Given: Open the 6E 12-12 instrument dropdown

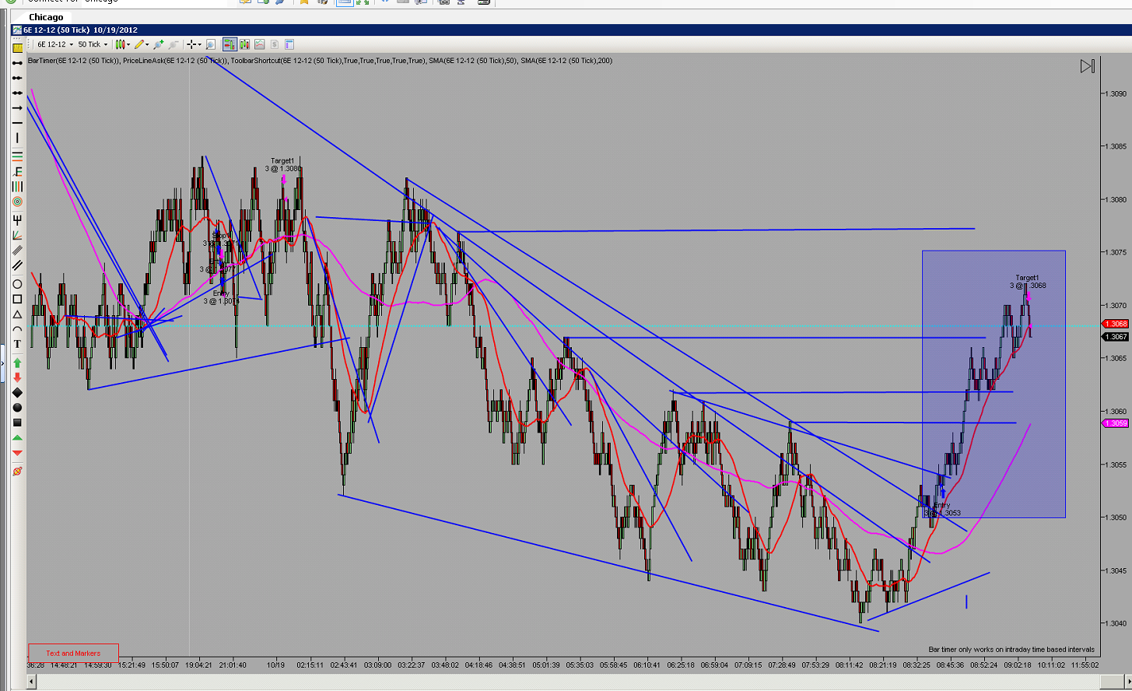Looking at the screenshot, I should 54,44.
